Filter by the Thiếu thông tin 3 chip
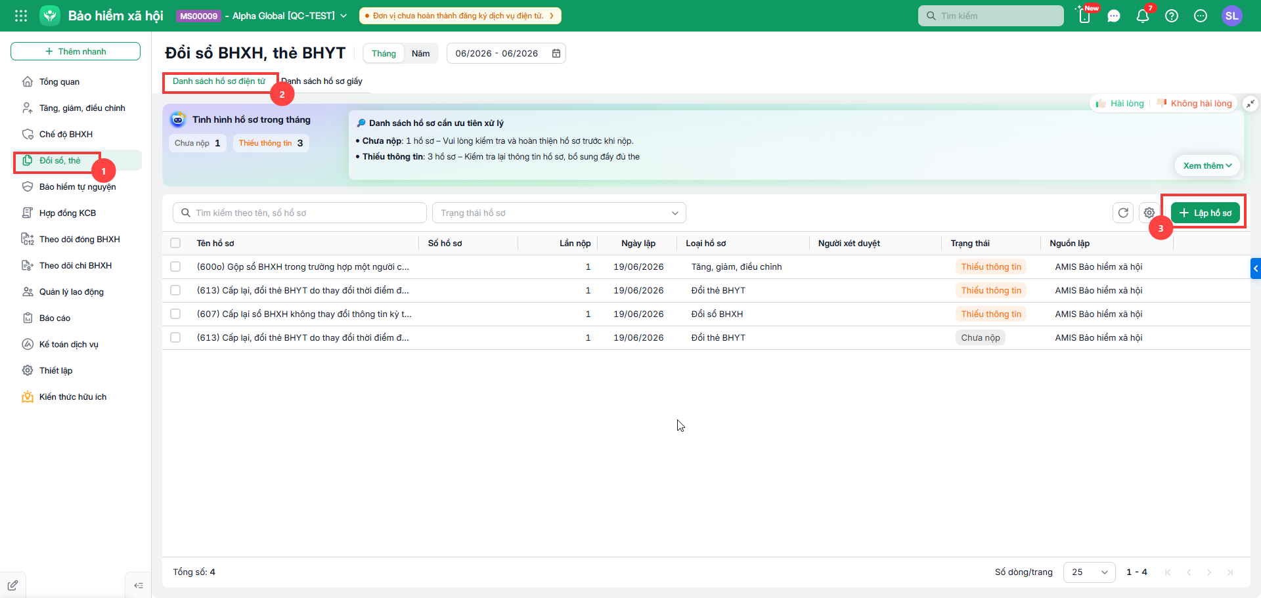Screen dimensions: 1261x598 coord(271,143)
